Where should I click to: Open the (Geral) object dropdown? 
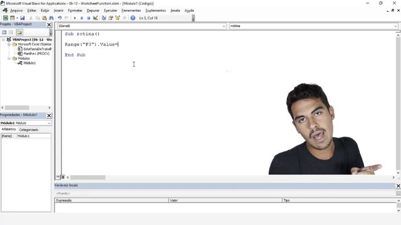point(224,26)
